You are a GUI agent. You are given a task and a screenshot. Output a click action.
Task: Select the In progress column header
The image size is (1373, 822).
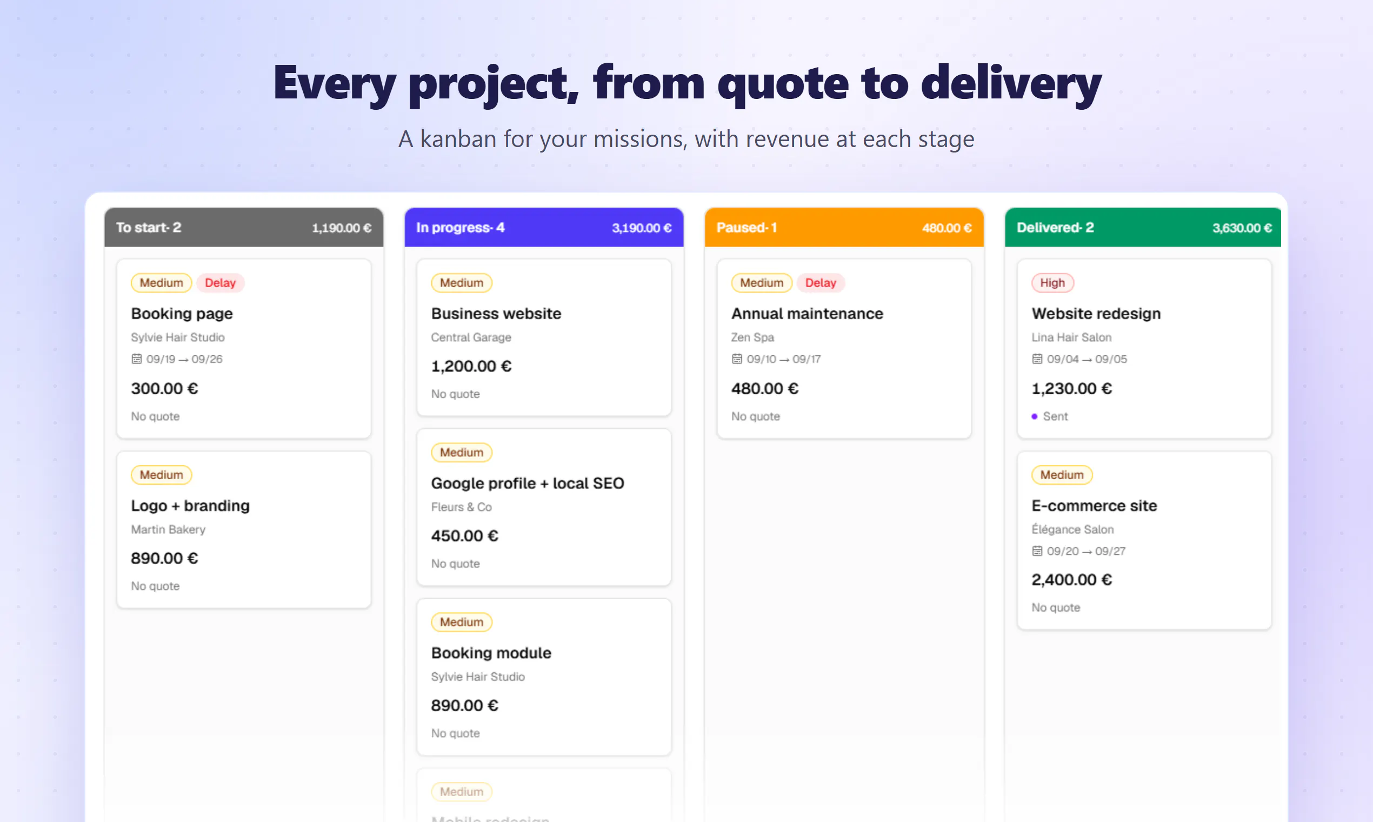coord(544,228)
